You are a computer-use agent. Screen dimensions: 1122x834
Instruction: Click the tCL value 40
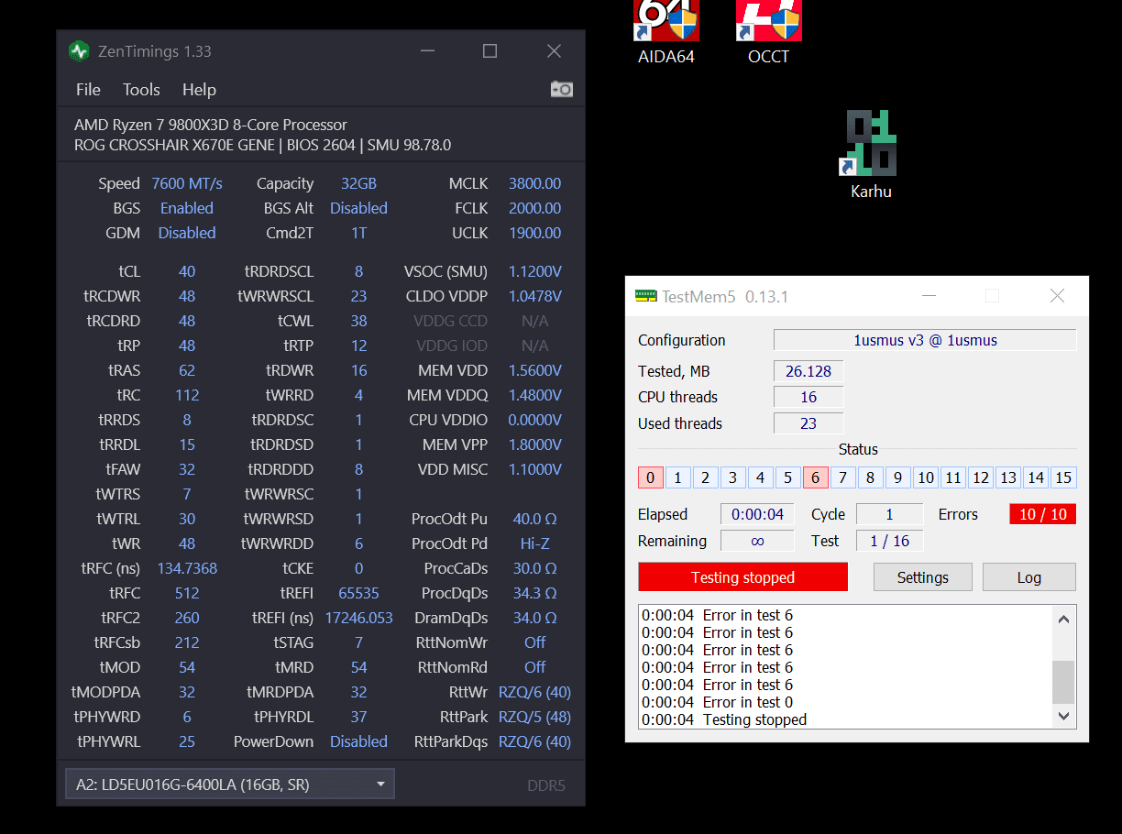pyautogui.click(x=187, y=271)
